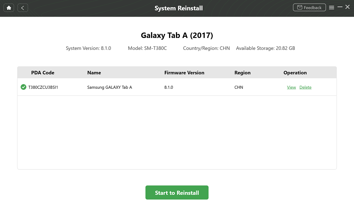Screen dimensions: 354x210
Task: Click the back arrow to return
Action: (x=22, y=7)
